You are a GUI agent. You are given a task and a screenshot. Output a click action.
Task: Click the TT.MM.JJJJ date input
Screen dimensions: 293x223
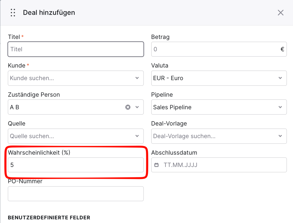click(x=219, y=165)
